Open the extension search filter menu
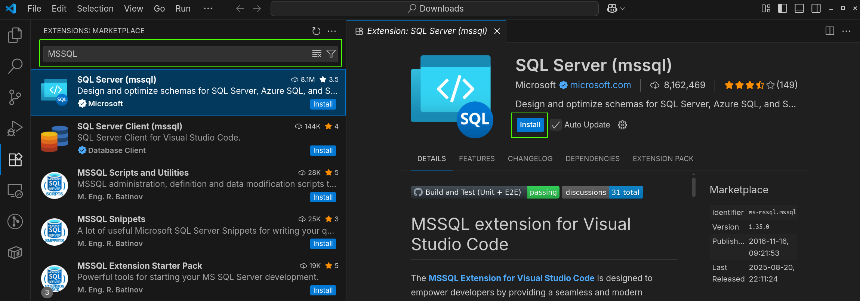The width and height of the screenshot is (860, 301). [x=331, y=54]
